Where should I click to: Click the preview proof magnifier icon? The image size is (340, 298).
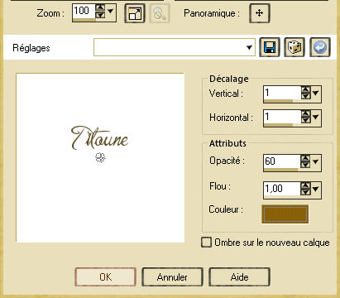(160, 13)
